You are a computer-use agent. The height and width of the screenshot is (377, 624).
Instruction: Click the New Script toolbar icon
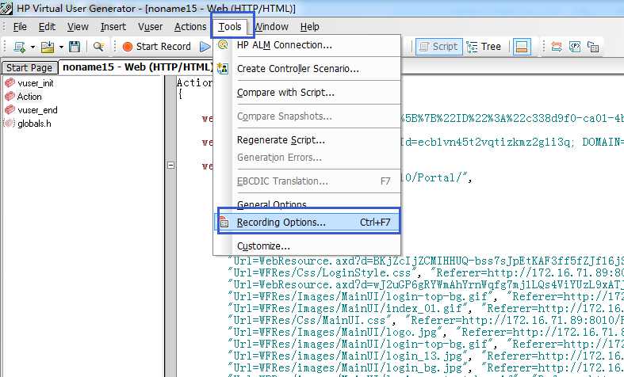pyautogui.click(x=19, y=47)
